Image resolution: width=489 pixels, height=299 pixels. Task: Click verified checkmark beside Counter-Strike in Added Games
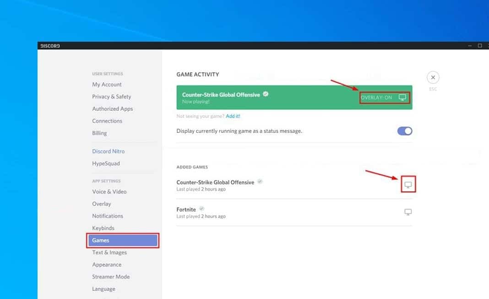click(x=260, y=181)
